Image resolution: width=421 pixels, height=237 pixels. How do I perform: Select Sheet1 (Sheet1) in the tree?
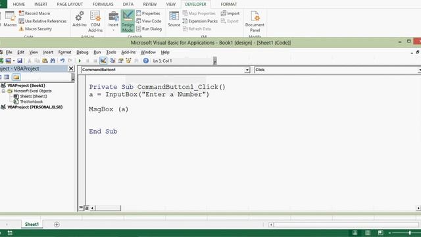tap(34, 96)
